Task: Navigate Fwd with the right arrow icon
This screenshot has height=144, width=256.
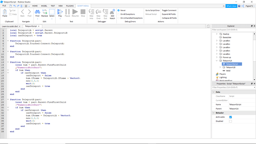Action: coord(29,12)
